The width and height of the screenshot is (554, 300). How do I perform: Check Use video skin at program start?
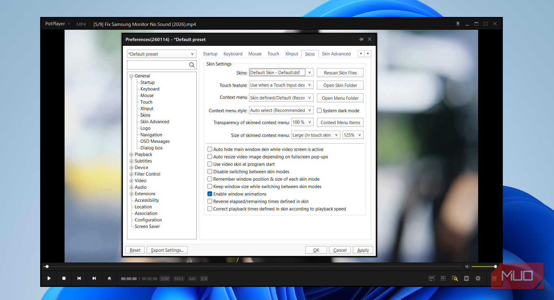tap(210, 164)
